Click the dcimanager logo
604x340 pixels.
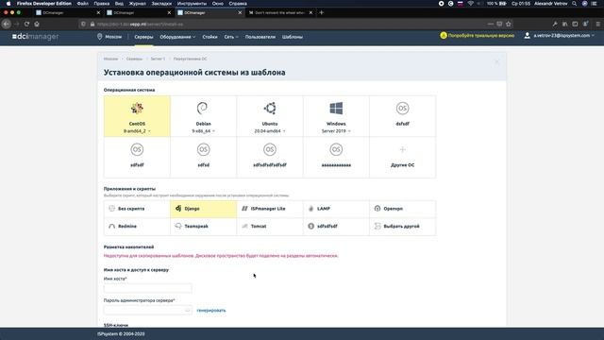[x=36, y=37]
